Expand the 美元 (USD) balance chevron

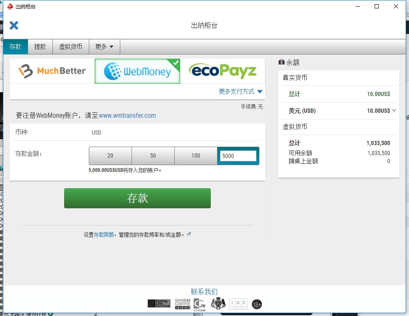(394, 110)
